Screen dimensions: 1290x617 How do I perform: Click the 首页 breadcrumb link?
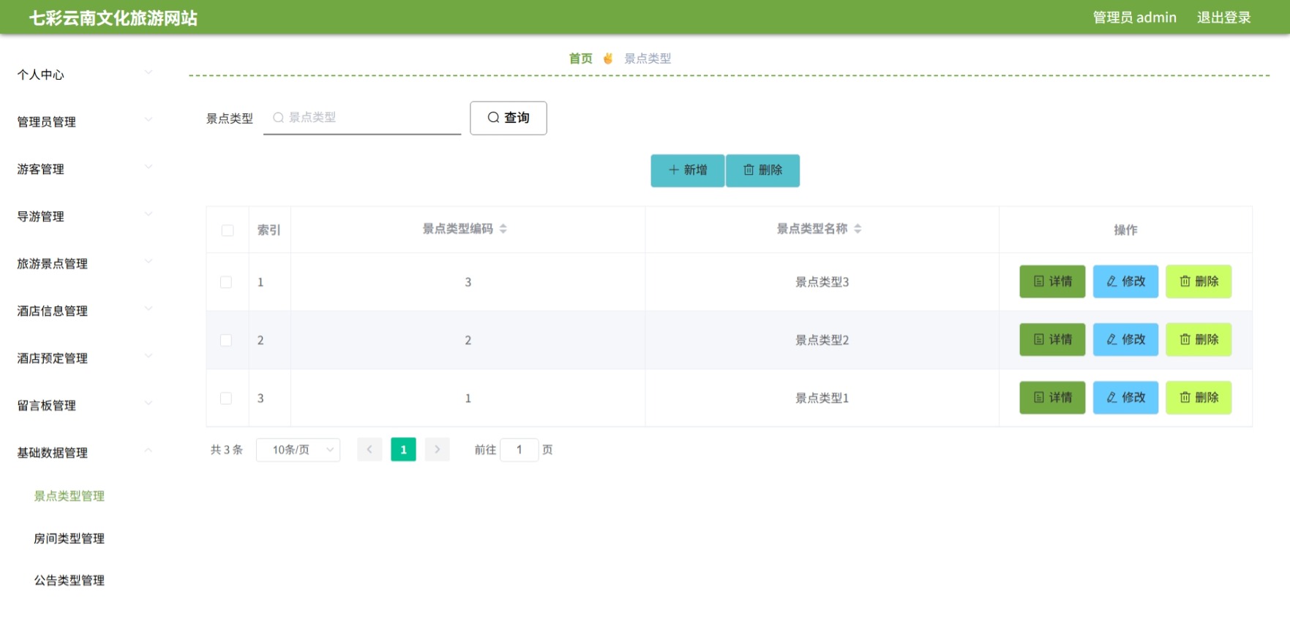581,58
